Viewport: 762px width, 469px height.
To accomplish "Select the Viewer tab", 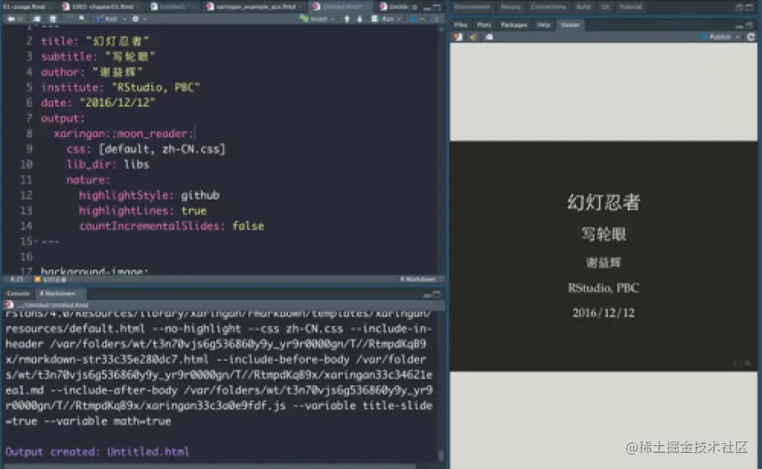I will click(569, 25).
